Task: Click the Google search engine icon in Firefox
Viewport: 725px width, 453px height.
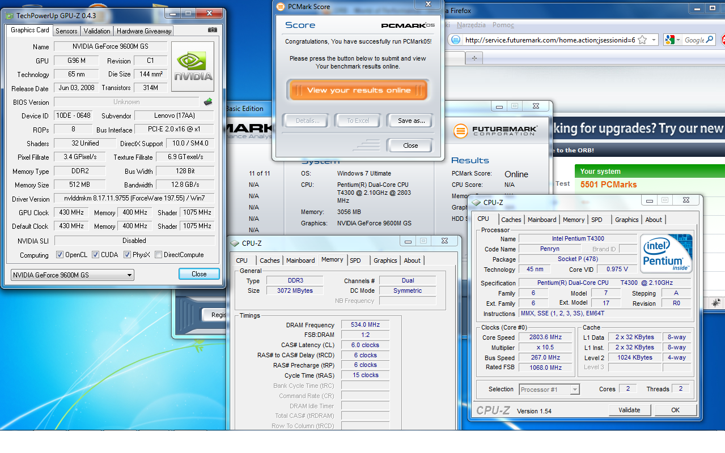Action: pyautogui.click(x=670, y=40)
